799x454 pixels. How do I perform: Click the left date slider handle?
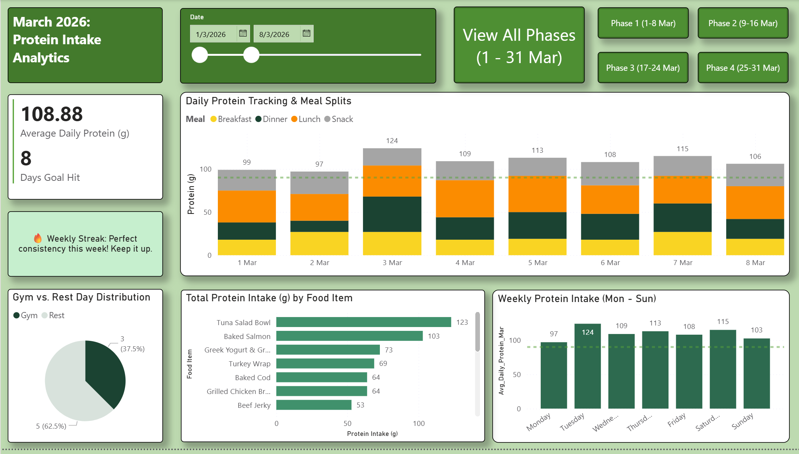coord(200,55)
